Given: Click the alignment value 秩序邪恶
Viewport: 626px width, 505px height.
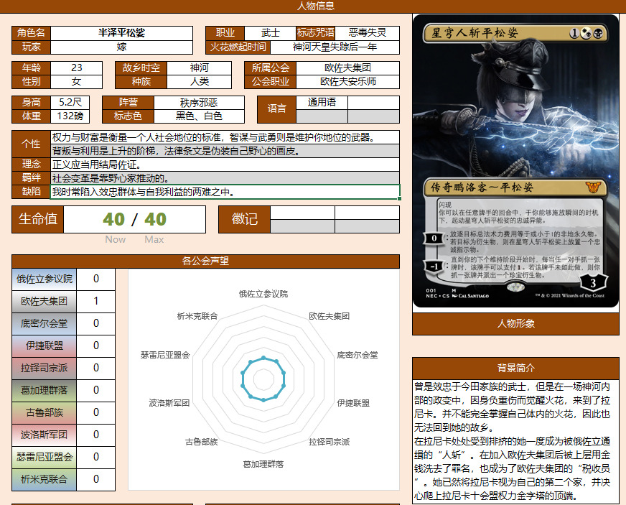Looking at the screenshot, I should point(199,103).
